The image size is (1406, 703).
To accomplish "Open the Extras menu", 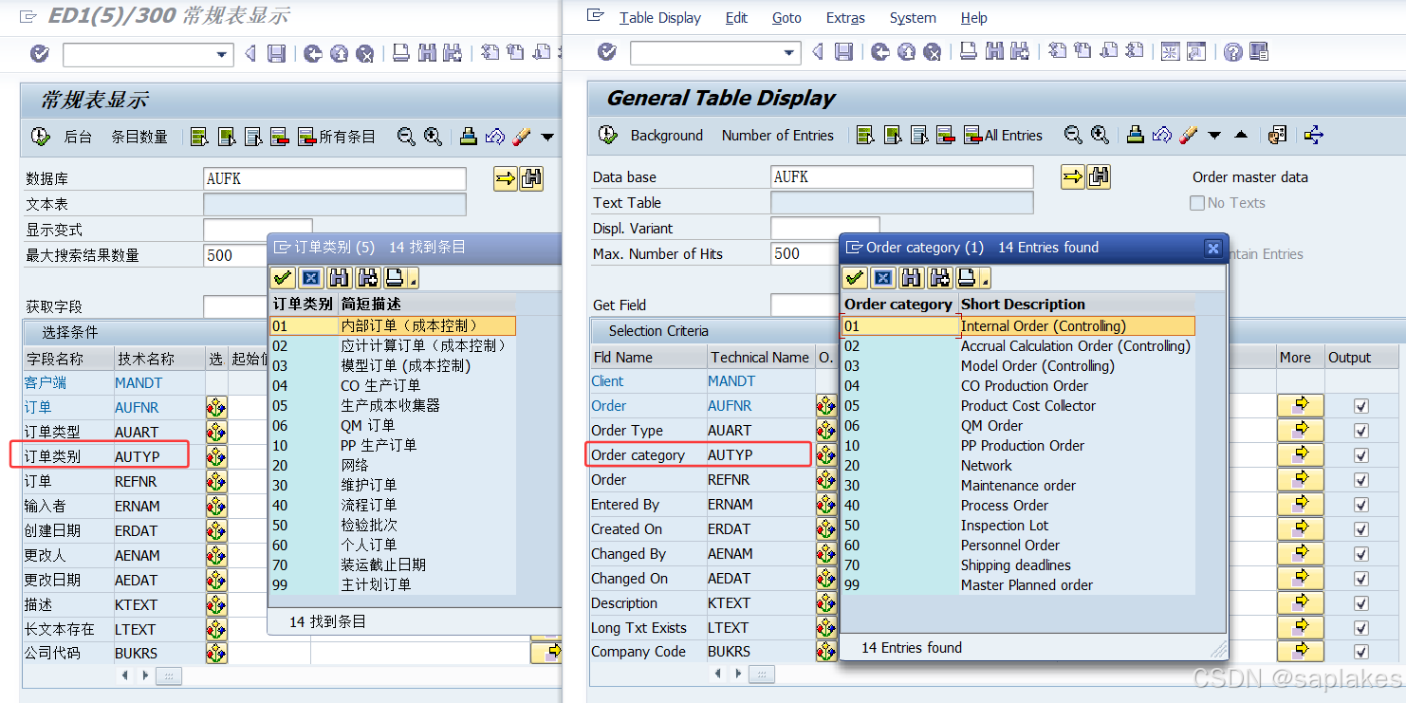I will 845,18.
